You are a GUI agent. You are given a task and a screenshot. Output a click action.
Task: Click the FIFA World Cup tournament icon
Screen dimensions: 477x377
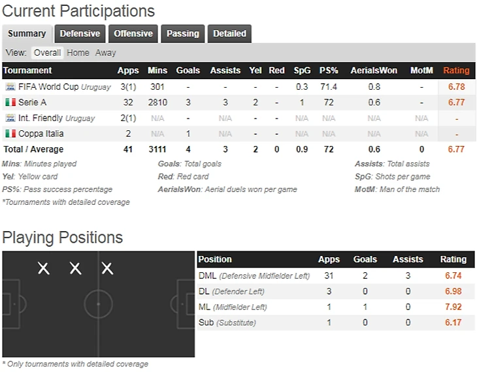click(x=10, y=87)
